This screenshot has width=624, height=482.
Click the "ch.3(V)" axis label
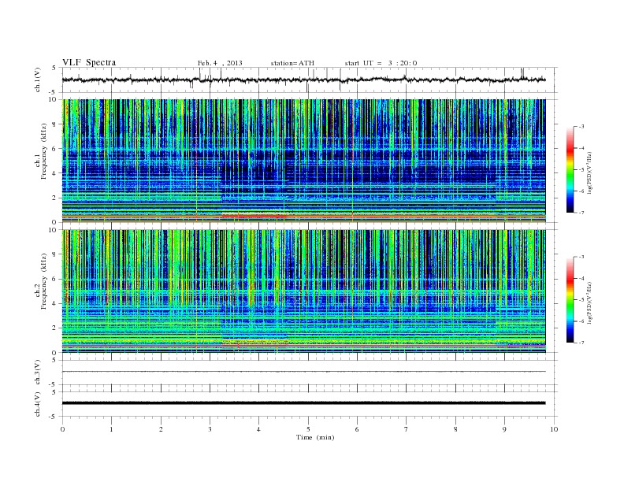click(37, 373)
